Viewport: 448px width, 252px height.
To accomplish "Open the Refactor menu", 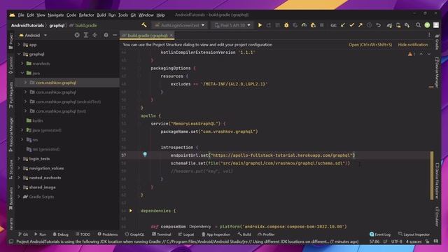I will pyautogui.click(x=86, y=15).
